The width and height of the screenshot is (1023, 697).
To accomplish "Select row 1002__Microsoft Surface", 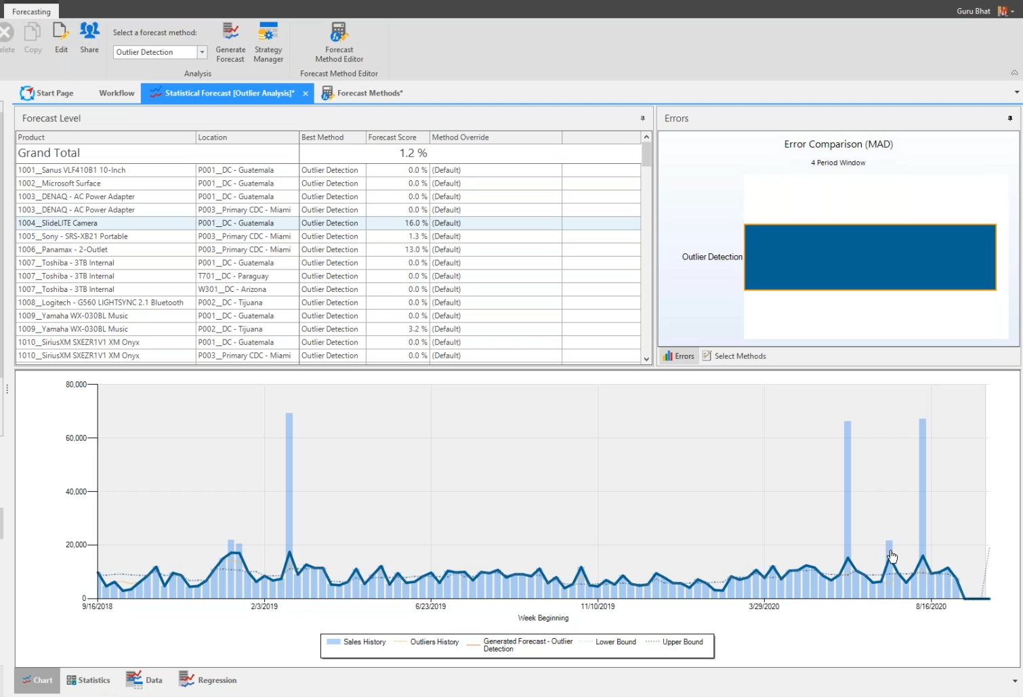I will (x=329, y=183).
